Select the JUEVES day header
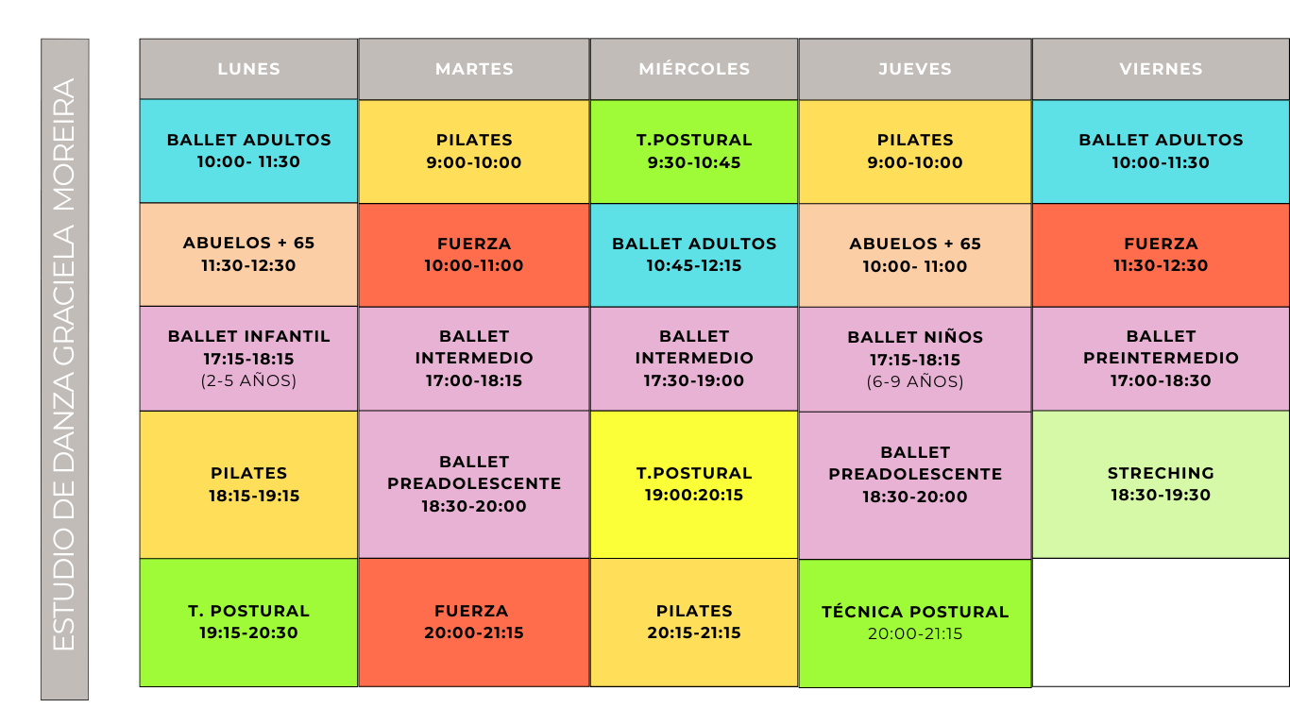 pos(915,69)
